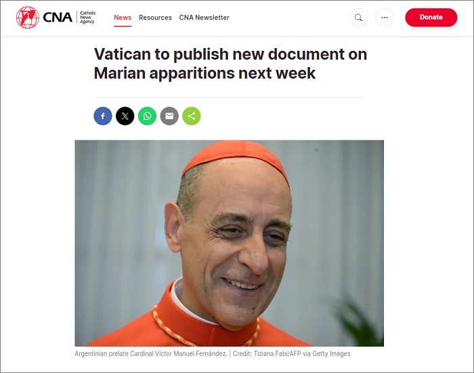474x373 pixels.
Task: Click the CNA globe logo
Action: coord(28,18)
